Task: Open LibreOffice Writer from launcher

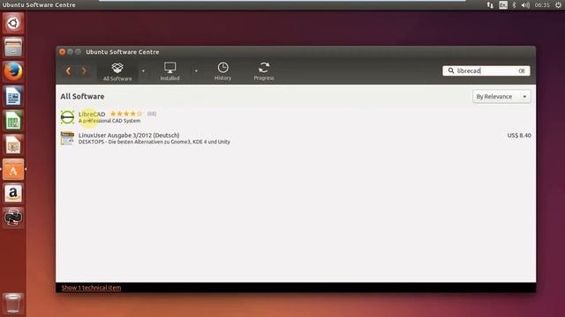Action: 13,96
